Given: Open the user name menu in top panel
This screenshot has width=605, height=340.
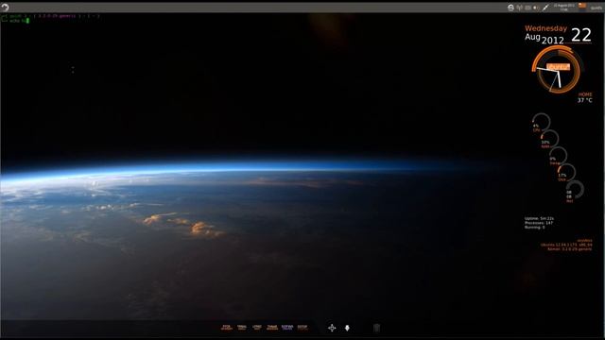Looking at the screenshot, I should click(x=596, y=8).
